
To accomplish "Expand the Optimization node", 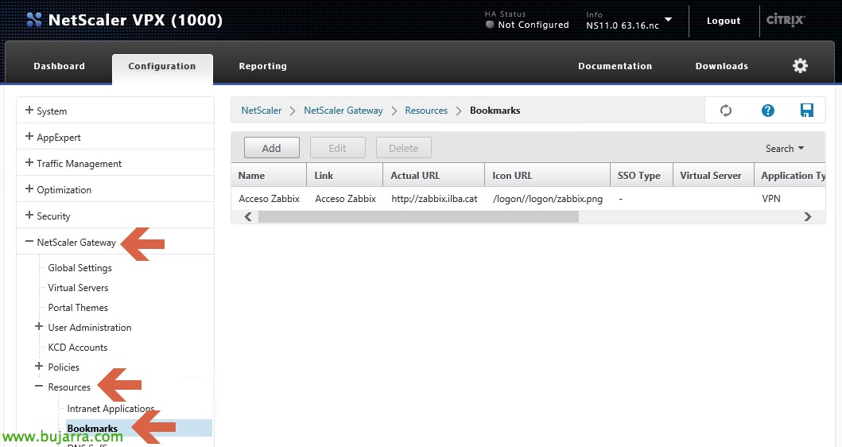I will tap(29, 189).
